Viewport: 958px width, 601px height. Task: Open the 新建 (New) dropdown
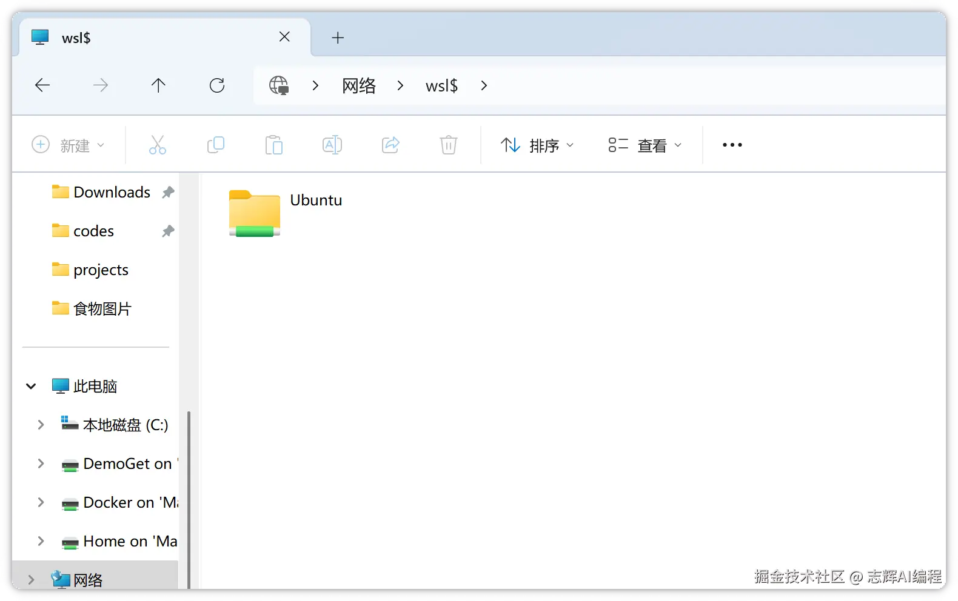coord(68,145)
